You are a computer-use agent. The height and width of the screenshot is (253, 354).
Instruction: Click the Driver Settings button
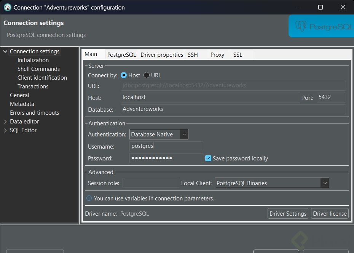tap(288, 213)
